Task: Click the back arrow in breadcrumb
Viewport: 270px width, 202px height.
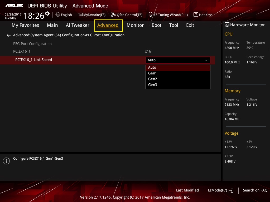Action: (x=9, y=35)
